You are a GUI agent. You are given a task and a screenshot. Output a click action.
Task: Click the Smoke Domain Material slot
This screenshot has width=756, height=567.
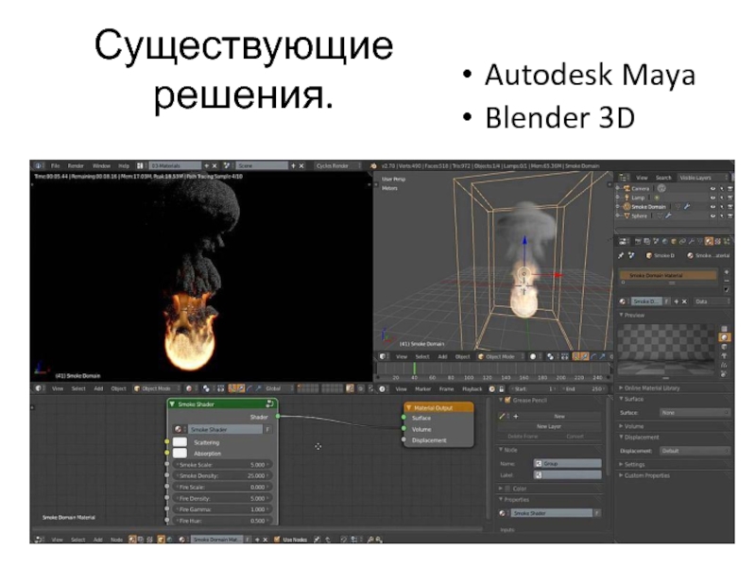[668, 275]
